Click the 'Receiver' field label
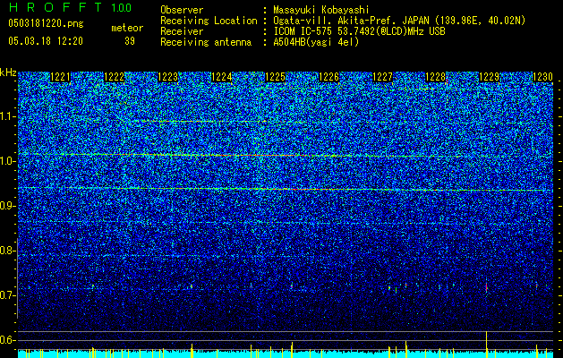Viewport: 563px width, 358px height. click(x=182, y=31)
